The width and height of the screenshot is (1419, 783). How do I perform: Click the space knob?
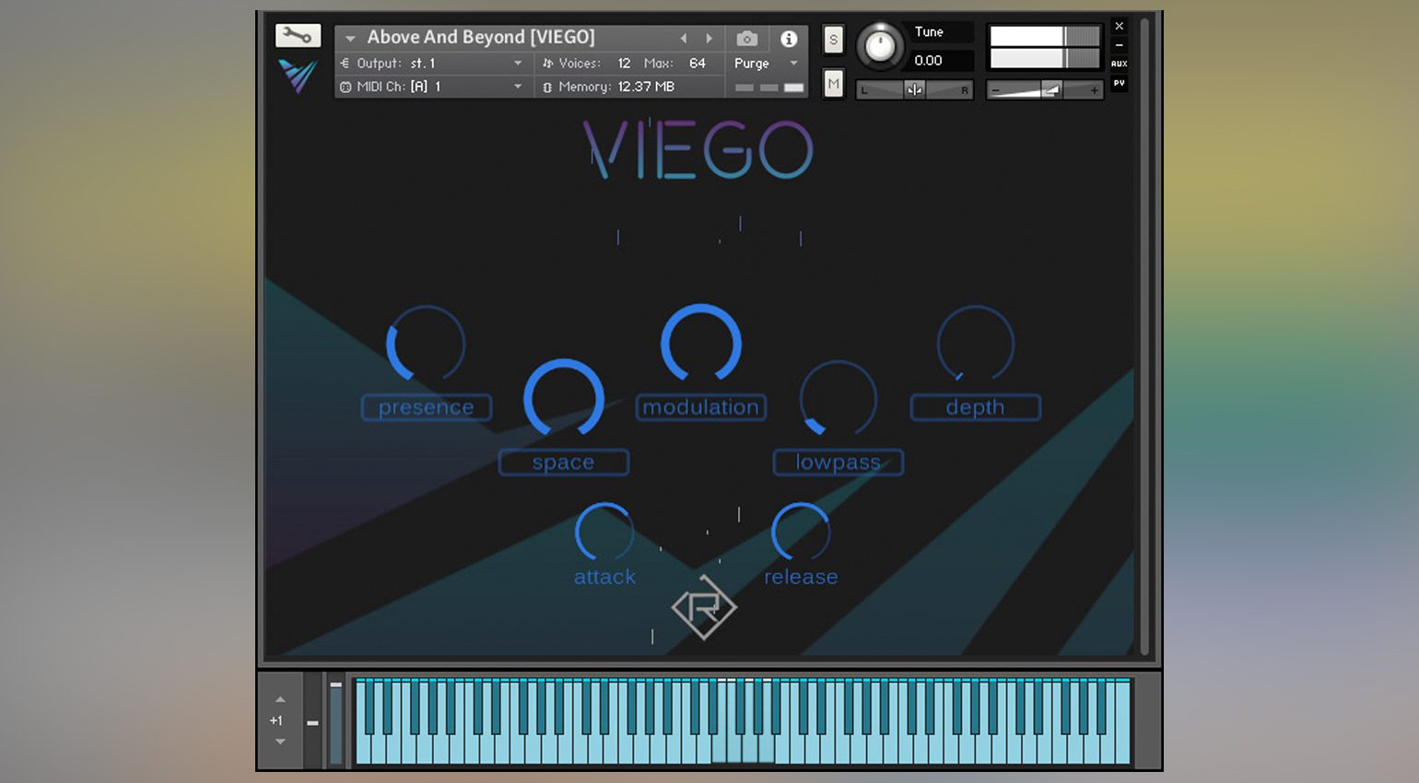[563, 399]
